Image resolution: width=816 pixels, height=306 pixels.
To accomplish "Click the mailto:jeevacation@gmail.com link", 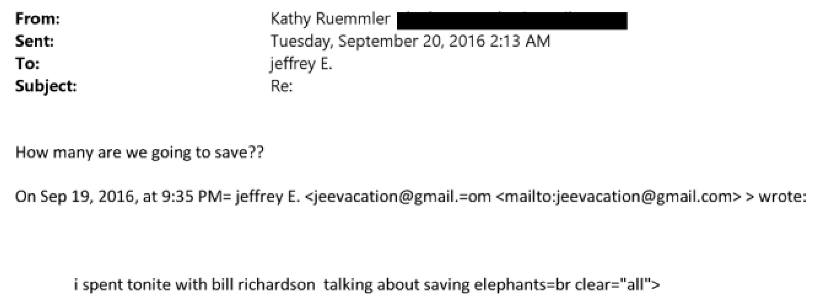I will [618, 196].
